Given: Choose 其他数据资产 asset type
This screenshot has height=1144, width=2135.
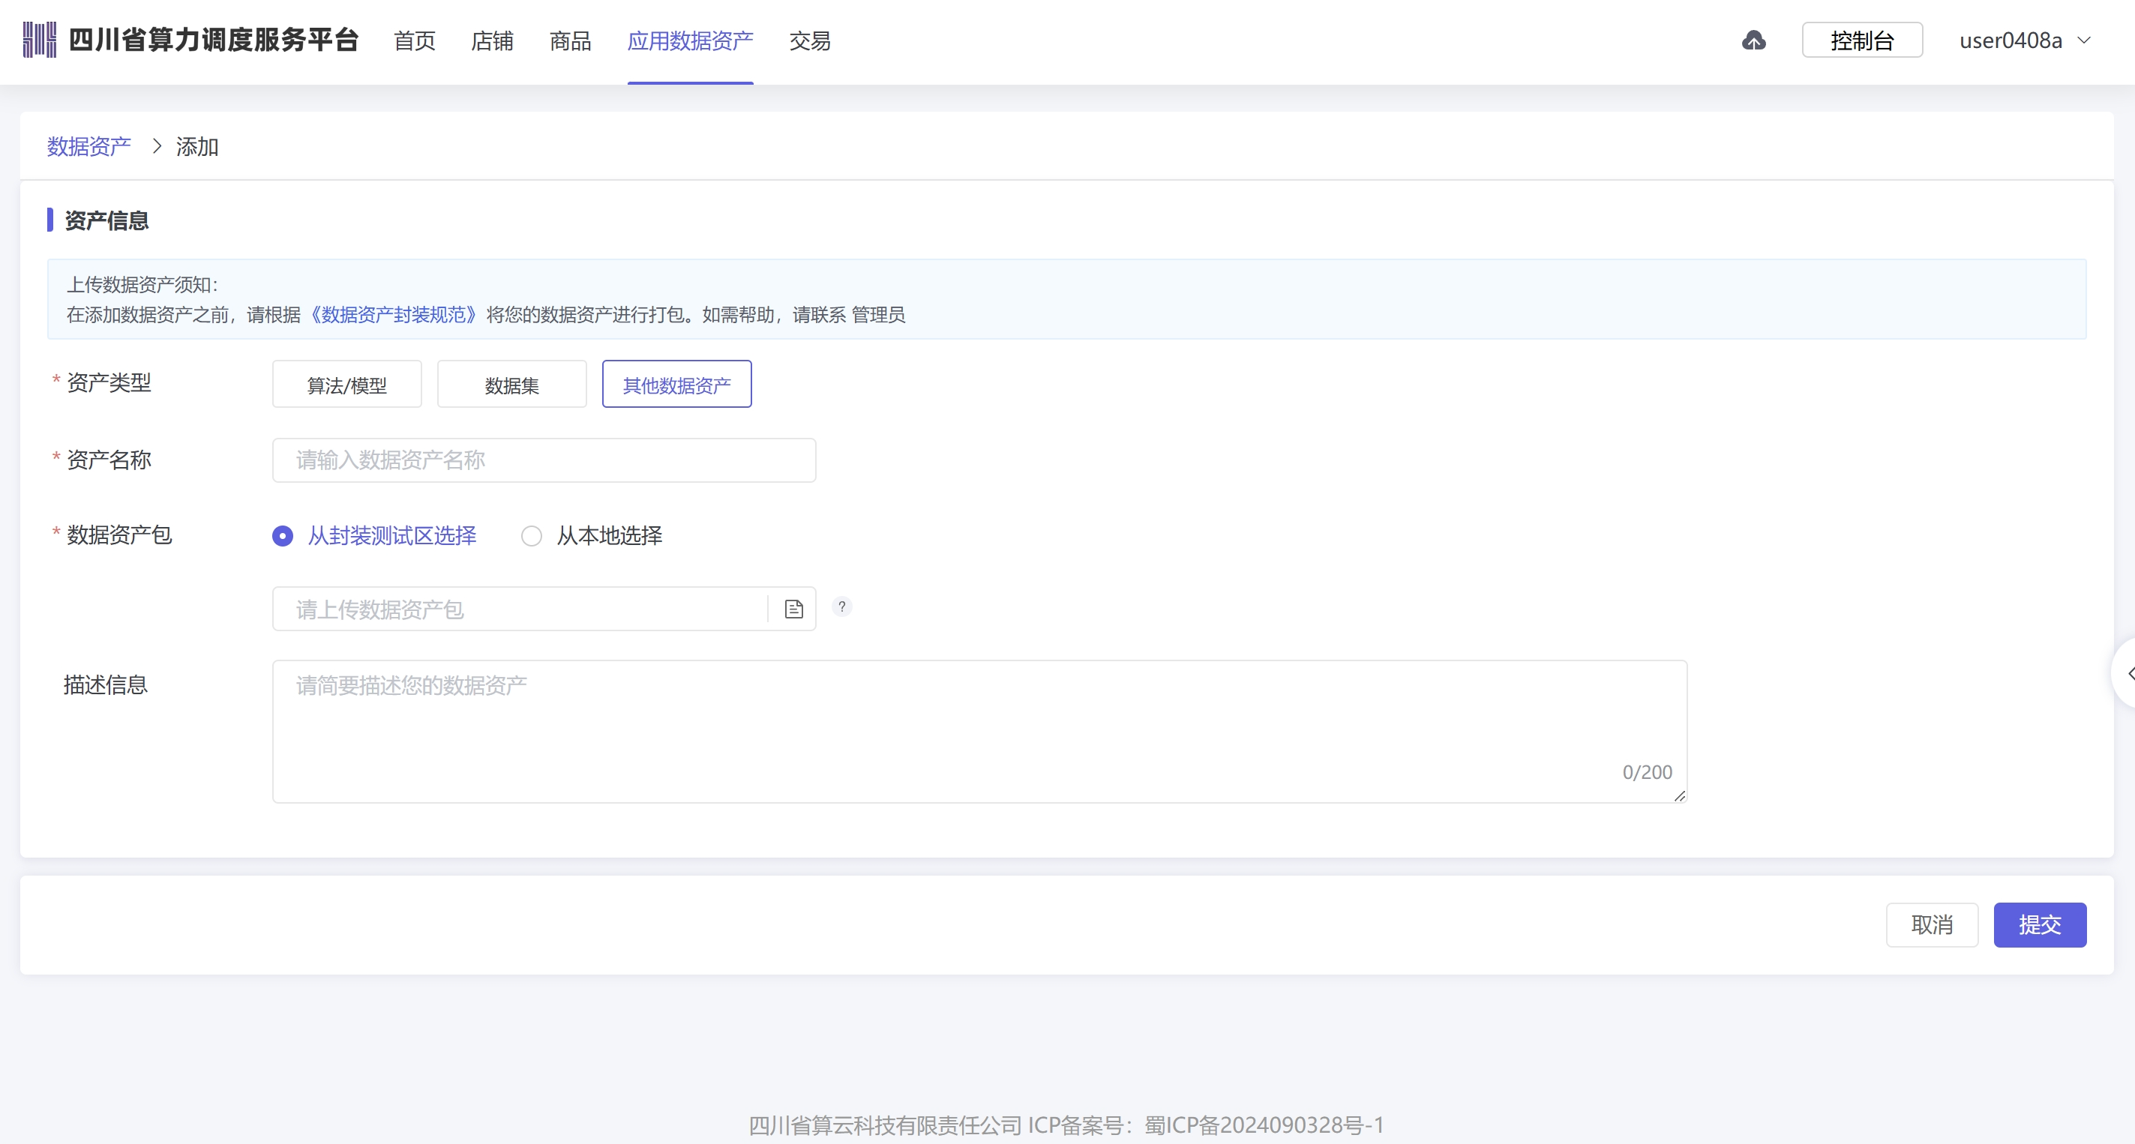Looking at the screenshot, I should tap(676, 385).
